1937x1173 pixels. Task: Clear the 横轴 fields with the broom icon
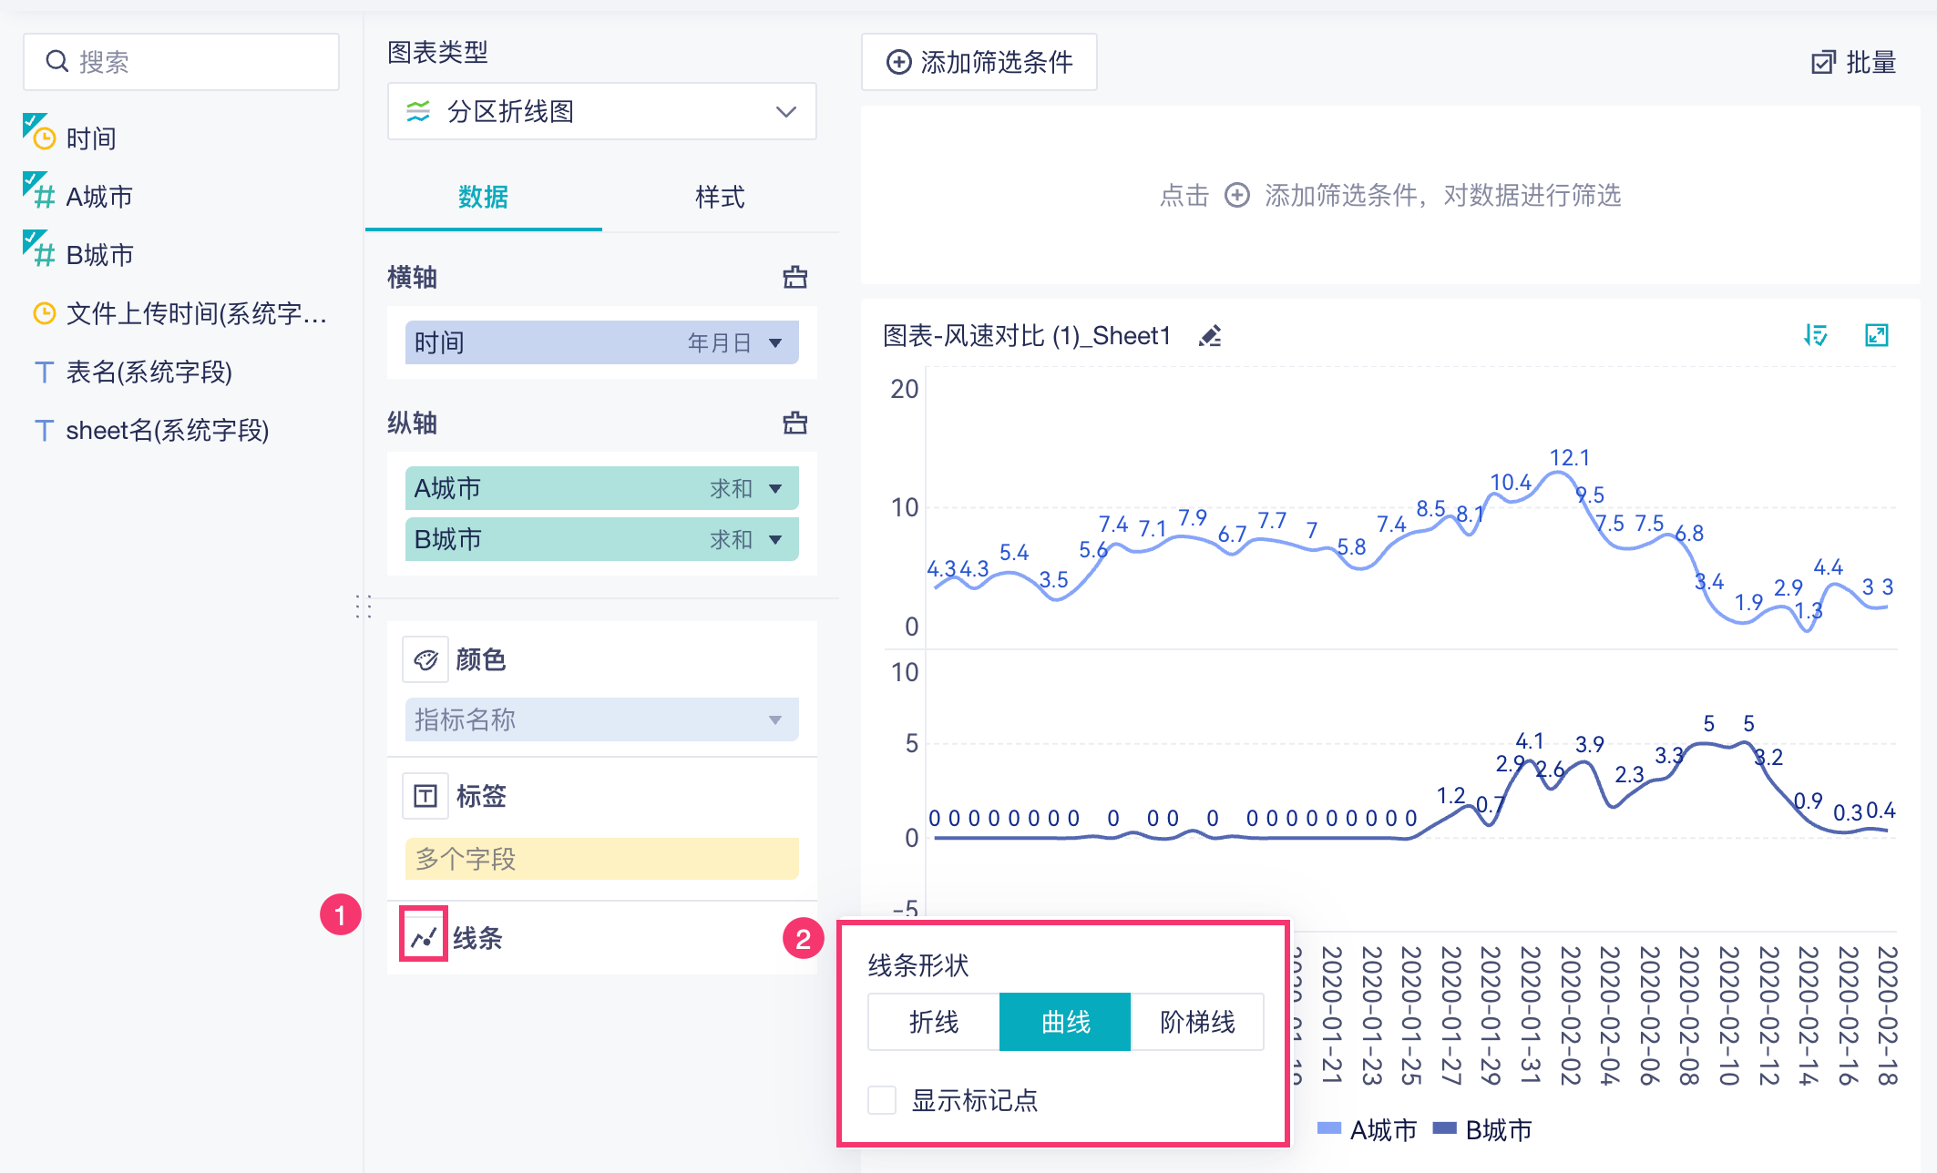click(x=794, y=277)
